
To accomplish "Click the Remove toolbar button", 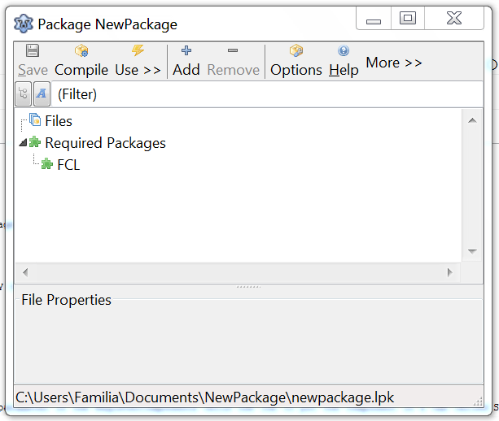I will (233, 61).
